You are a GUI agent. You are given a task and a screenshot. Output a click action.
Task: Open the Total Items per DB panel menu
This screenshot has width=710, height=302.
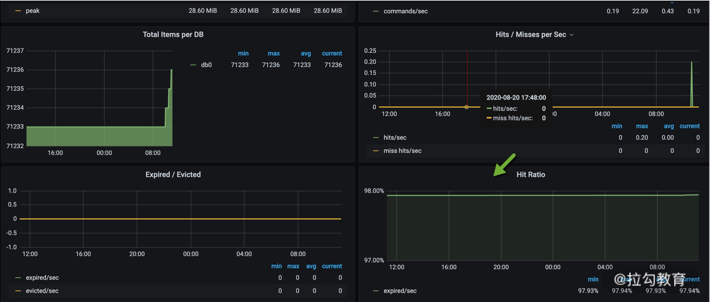[173, 35]
